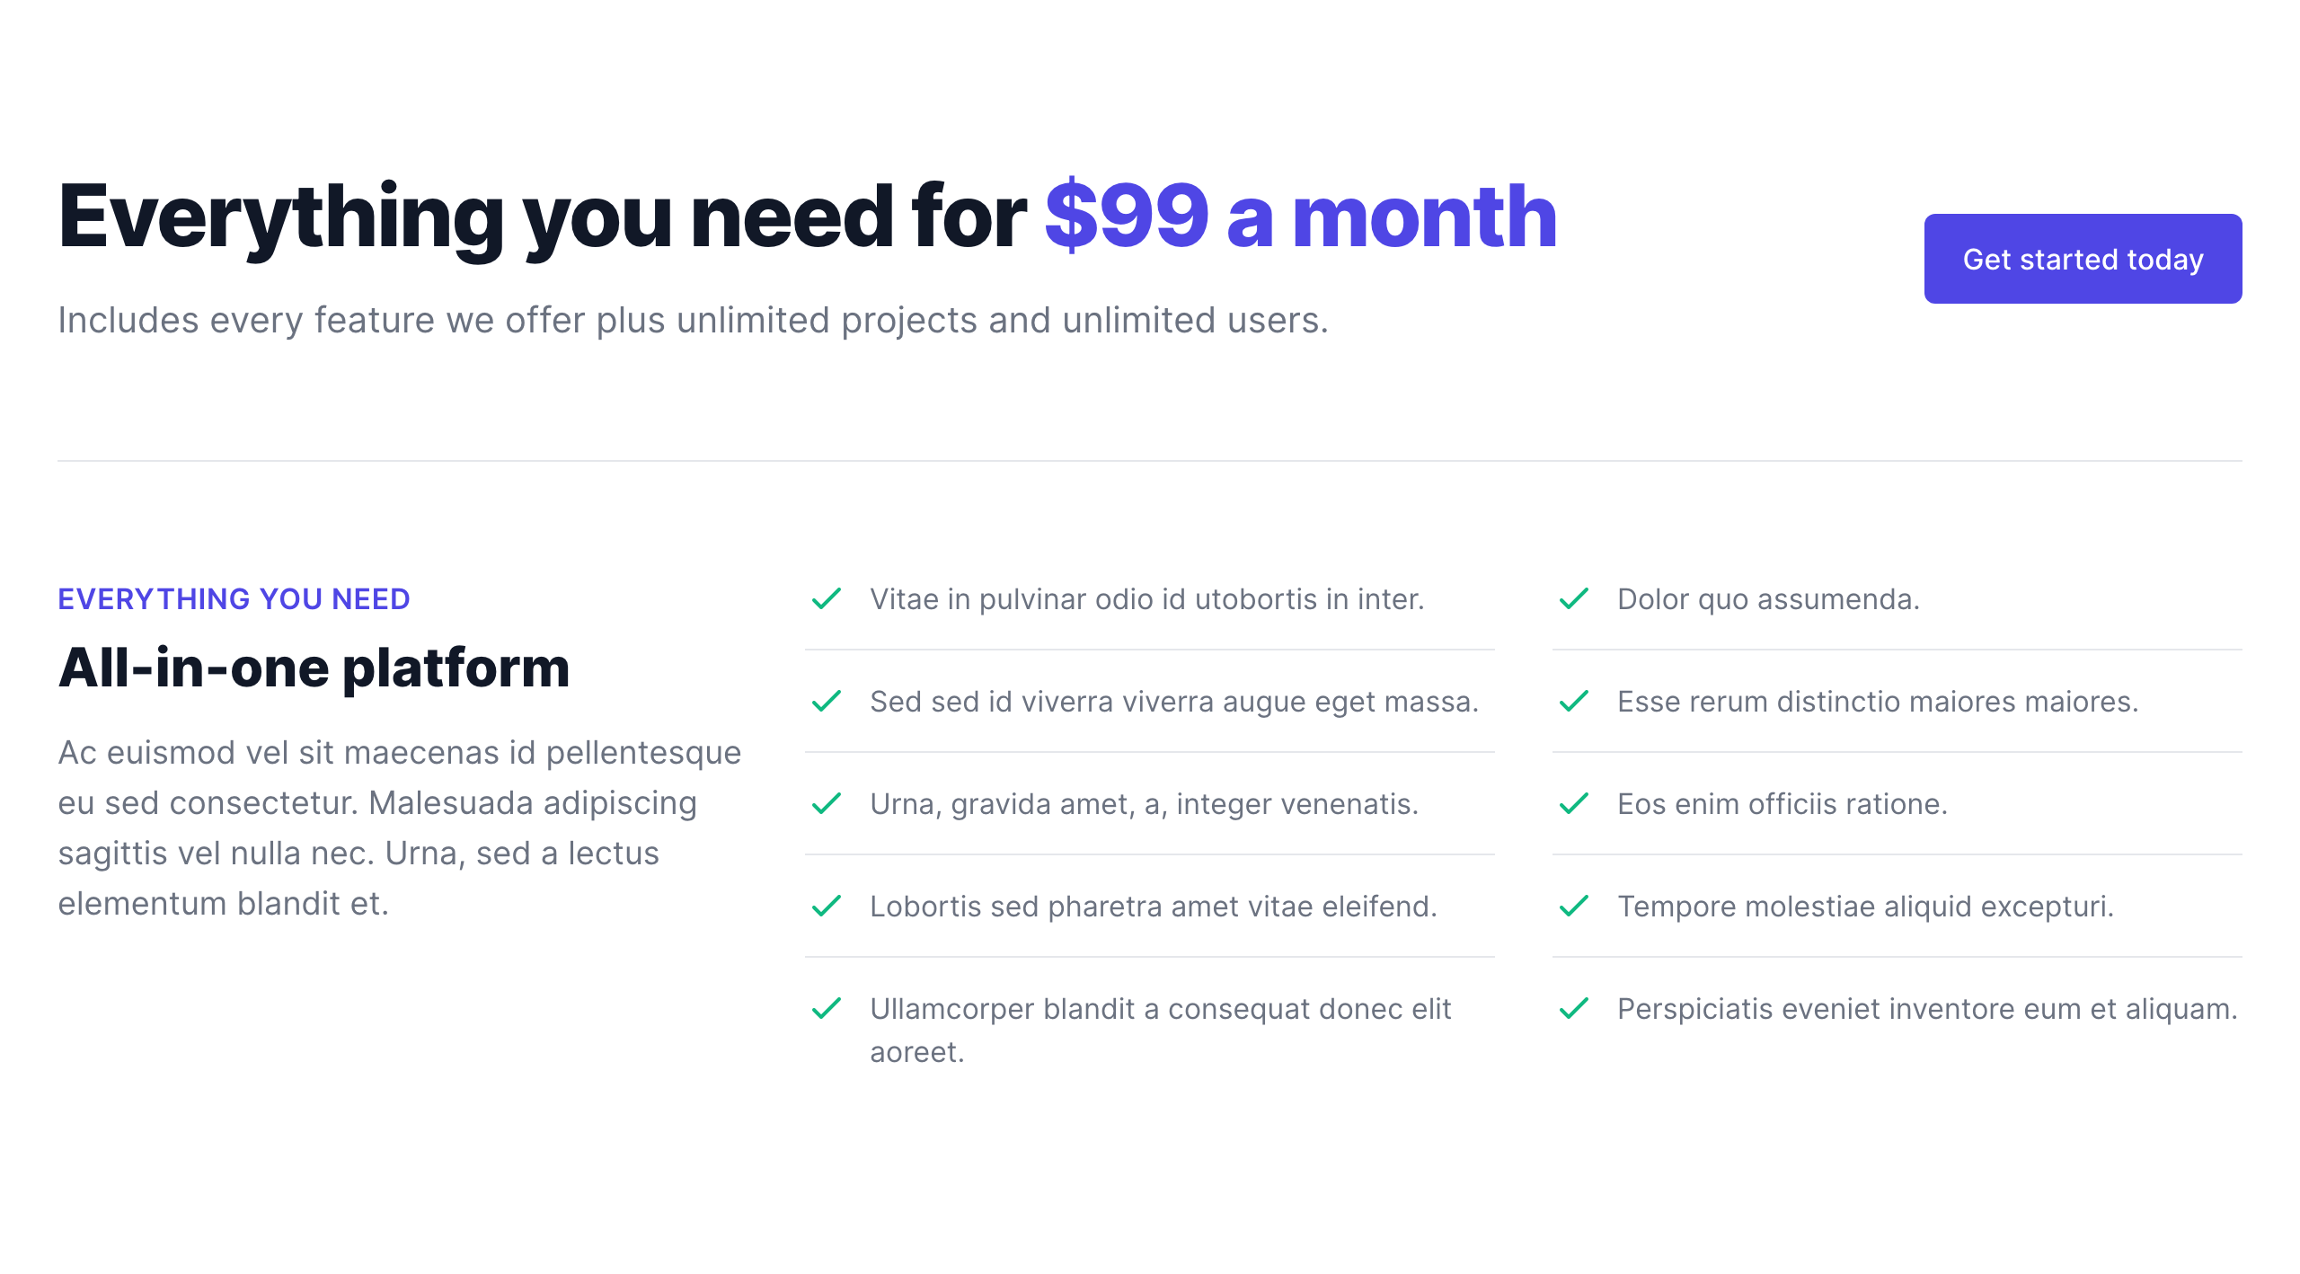Click the $99 a month highlighted text
Image resolution: width=2300 pixels, height=1274 pixels.
1300,216
